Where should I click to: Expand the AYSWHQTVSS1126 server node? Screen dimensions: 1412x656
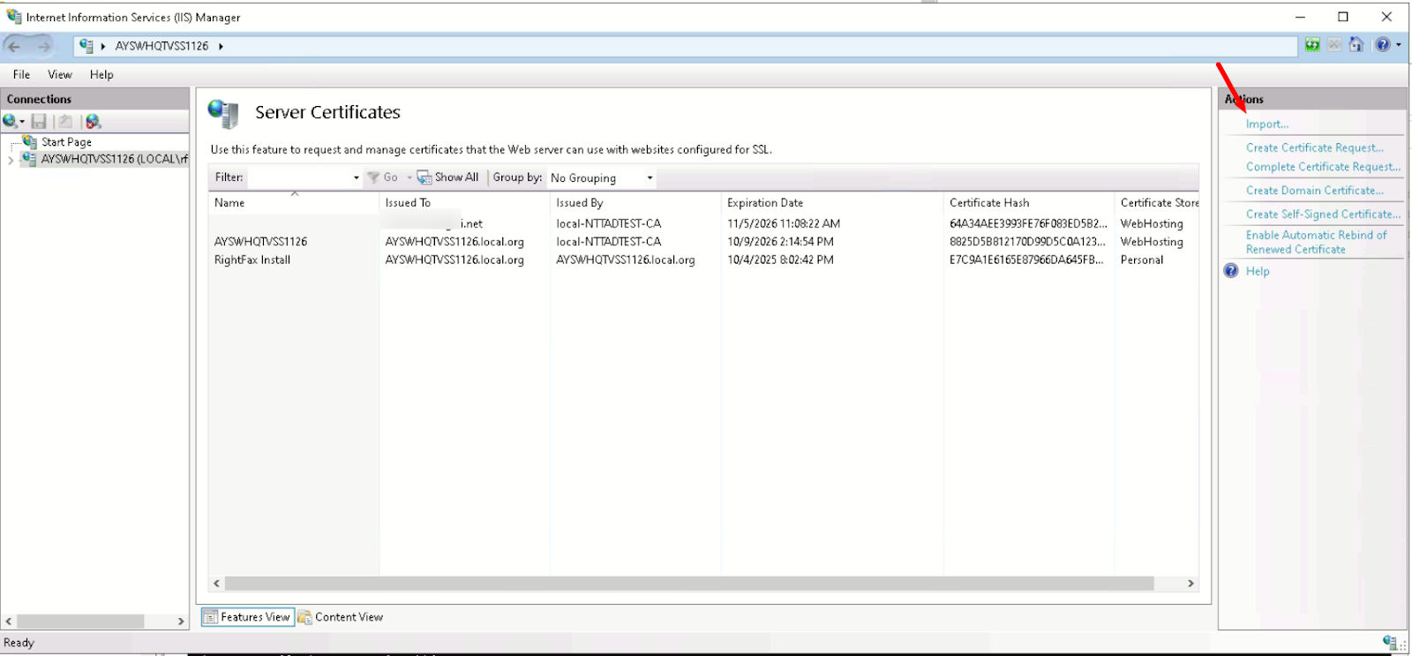coord(10,160)
